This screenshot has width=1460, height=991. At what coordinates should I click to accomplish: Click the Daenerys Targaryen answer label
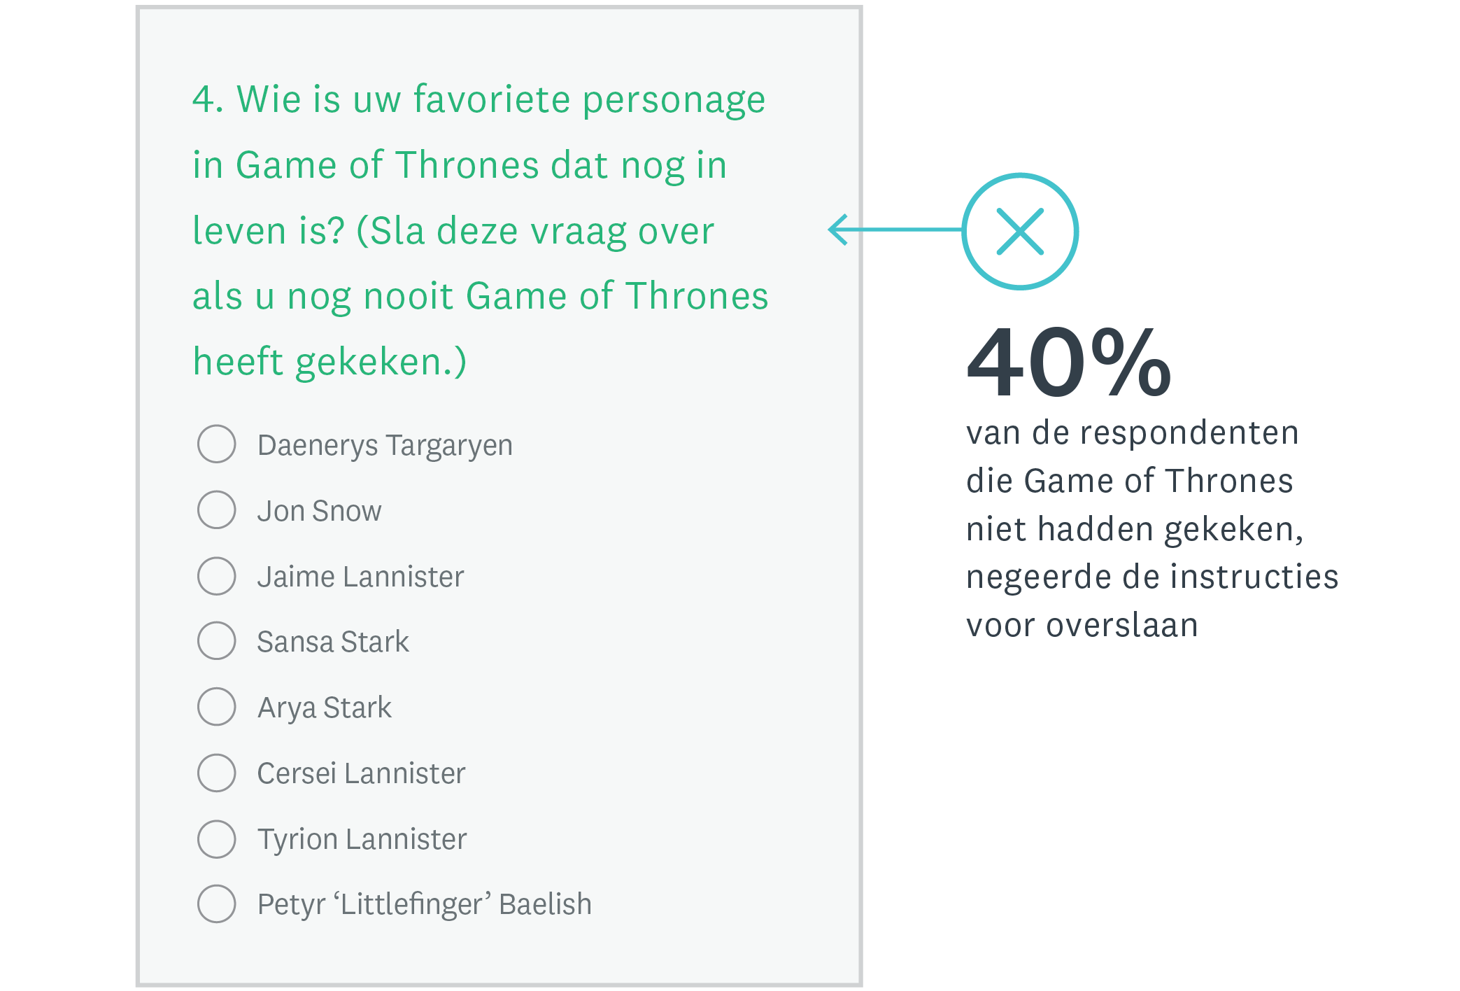[x=385, y=446]
